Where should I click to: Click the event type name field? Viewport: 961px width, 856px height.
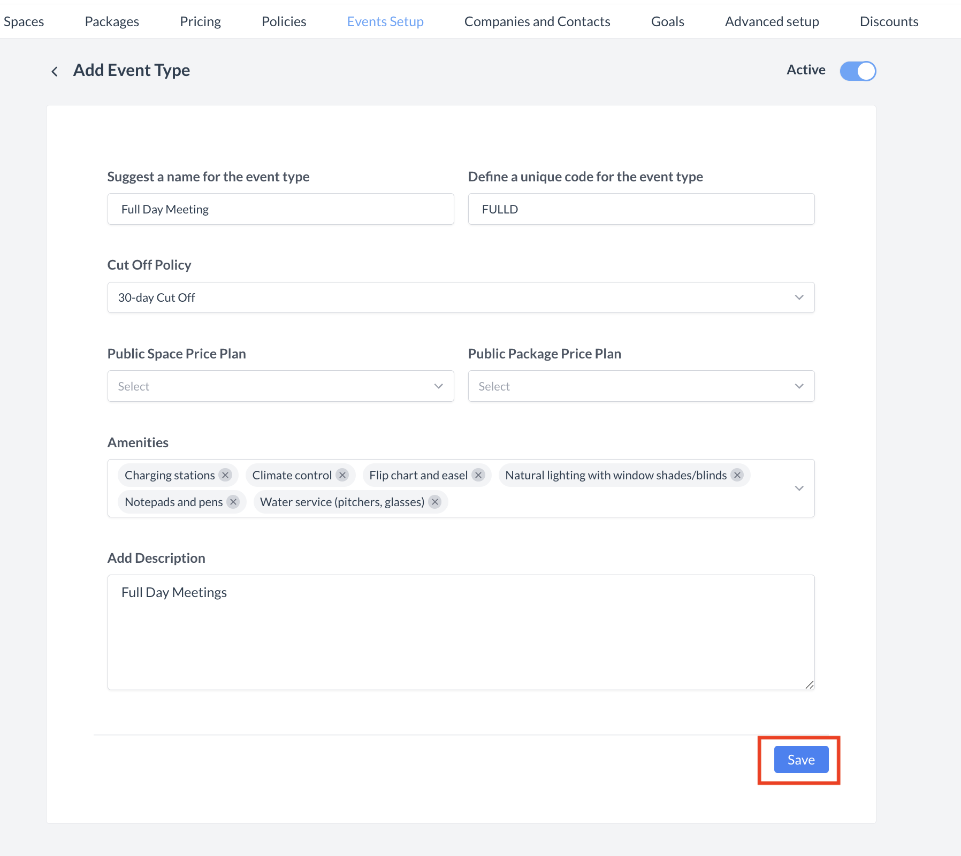point(280,209)
